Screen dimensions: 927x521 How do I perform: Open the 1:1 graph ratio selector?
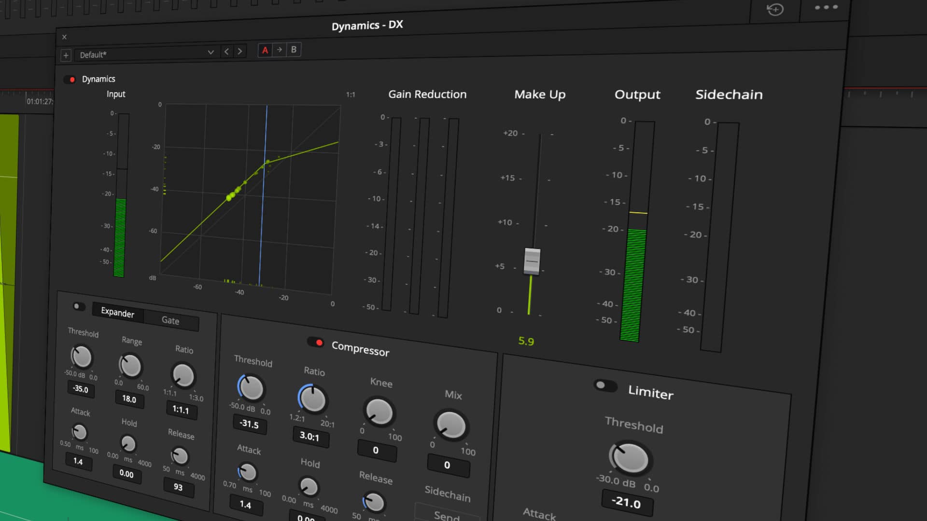point(351,95)
